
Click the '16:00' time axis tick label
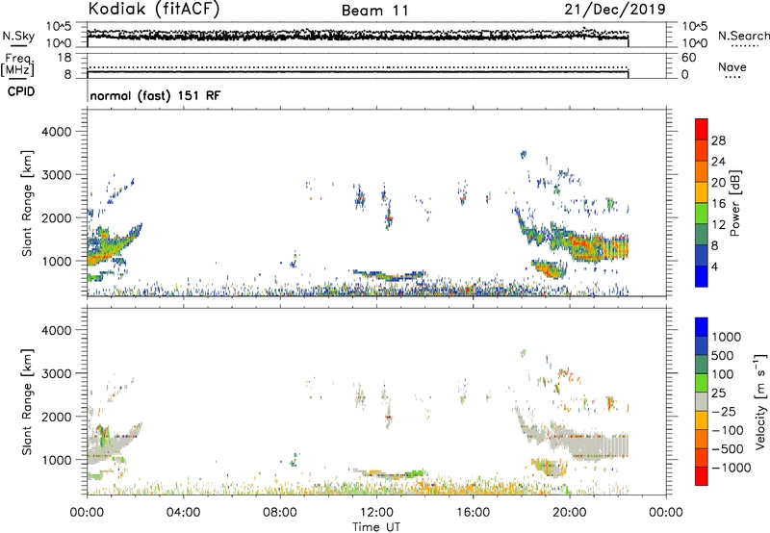tap(473, 513)
